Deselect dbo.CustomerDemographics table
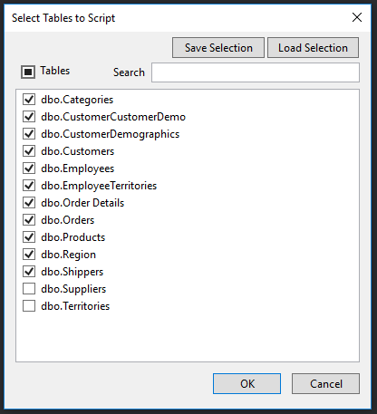Screen dimensions: 377x414 (29, 134)
